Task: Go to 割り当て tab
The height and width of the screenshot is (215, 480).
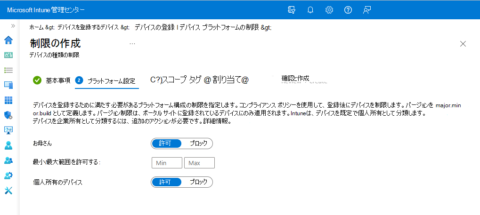Action: click(226, 80)
